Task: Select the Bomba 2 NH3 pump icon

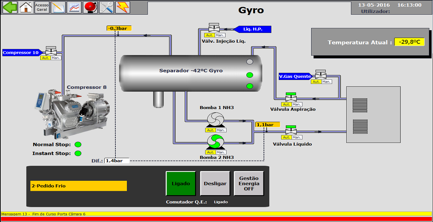Action: (x=215, y=141)
